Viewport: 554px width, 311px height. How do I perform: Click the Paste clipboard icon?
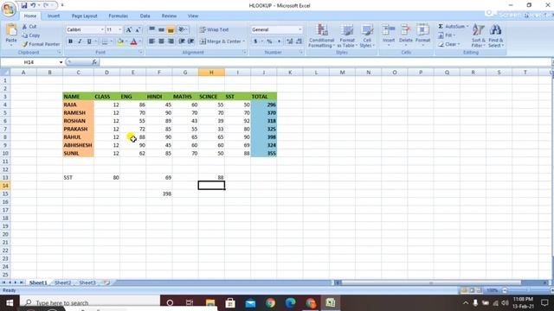click(11, 30)
